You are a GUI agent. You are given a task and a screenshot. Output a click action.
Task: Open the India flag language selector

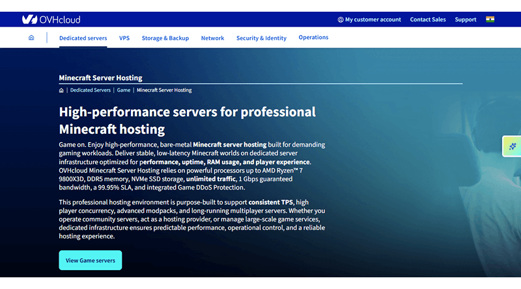tap(490, 19)
